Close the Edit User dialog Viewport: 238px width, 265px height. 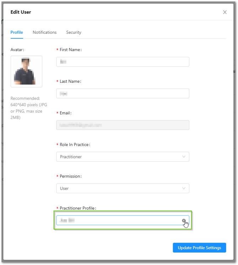tap(225, 12)
